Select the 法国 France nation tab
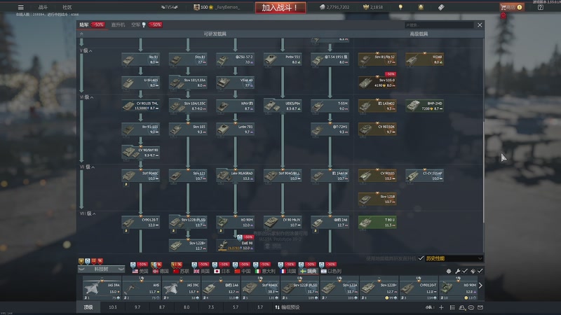This screenshot has height=315, width=561. click(288, 271)
